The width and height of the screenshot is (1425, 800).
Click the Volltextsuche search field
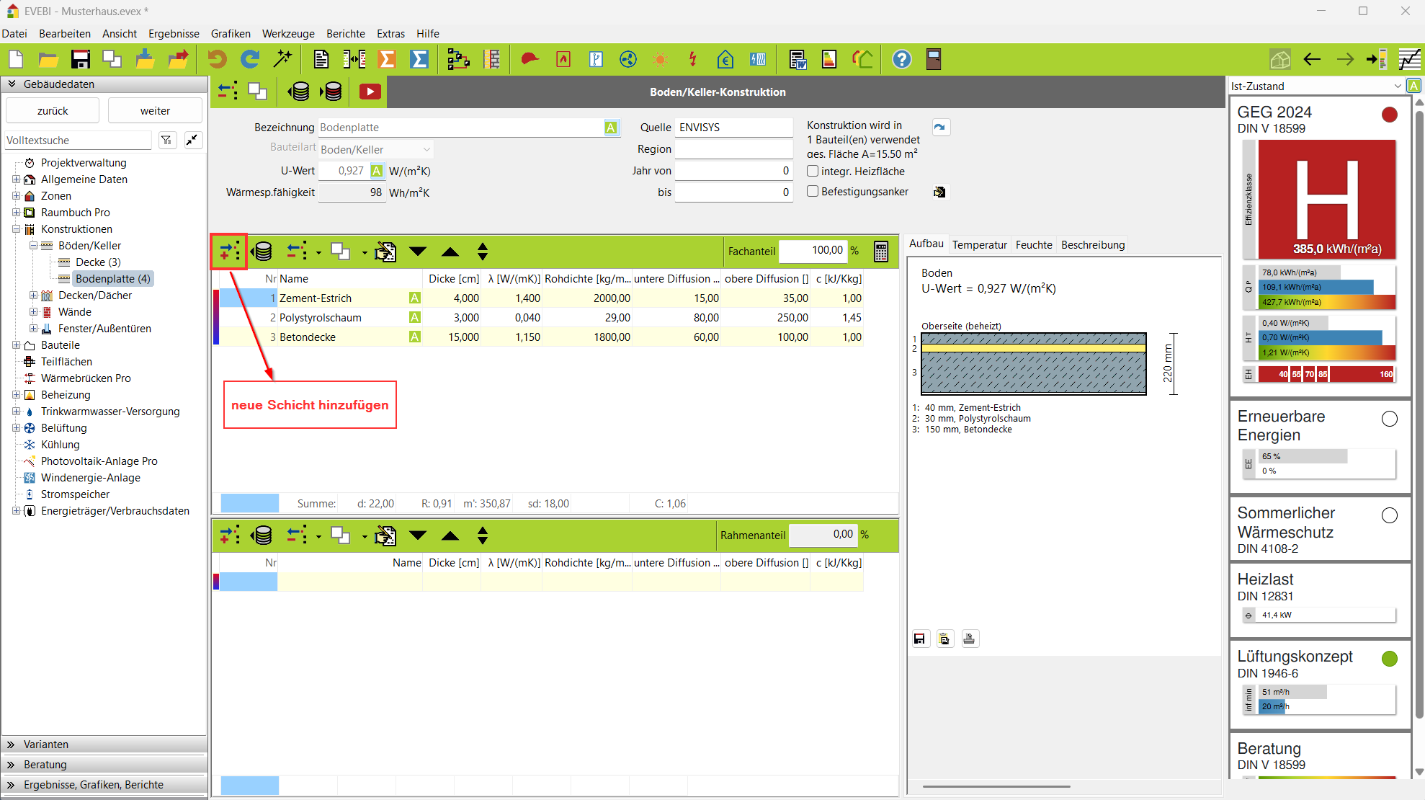(x=78, y=141)
